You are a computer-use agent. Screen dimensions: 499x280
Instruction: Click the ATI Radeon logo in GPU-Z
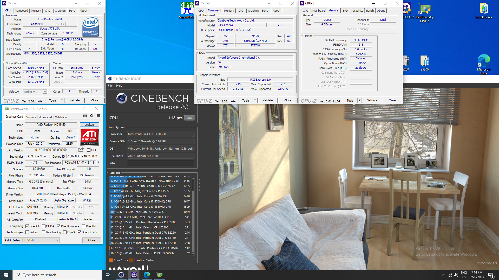[90, 137]
